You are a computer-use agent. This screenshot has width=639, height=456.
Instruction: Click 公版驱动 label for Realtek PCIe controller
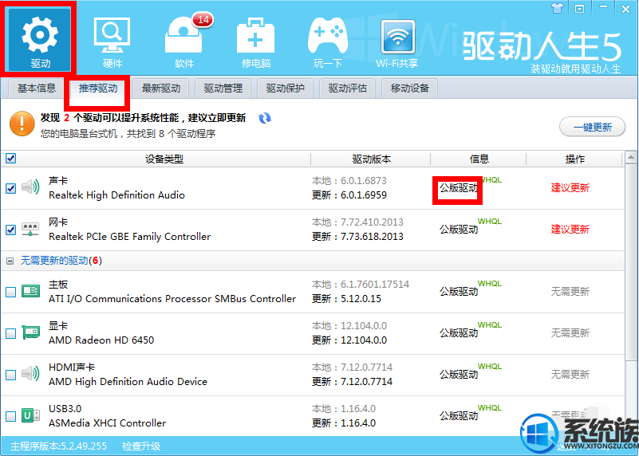(x=459, y=230)
